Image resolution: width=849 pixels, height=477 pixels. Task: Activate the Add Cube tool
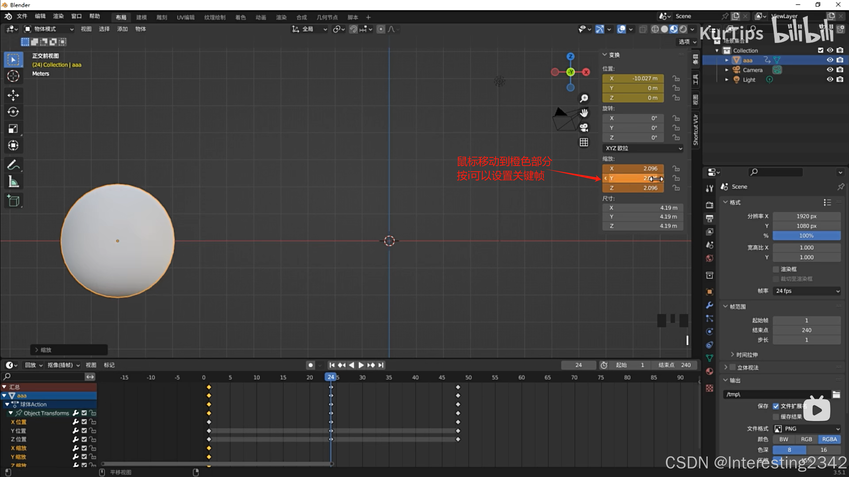coord(13,201)
